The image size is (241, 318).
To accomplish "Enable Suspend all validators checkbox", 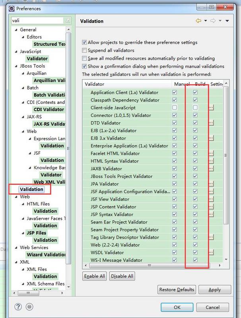I will pyautogui.click(x=84, y=50).
